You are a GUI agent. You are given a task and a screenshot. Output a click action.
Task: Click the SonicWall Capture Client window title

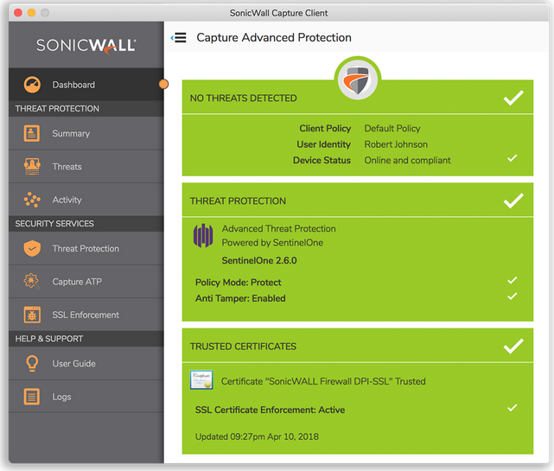point(279,13)
